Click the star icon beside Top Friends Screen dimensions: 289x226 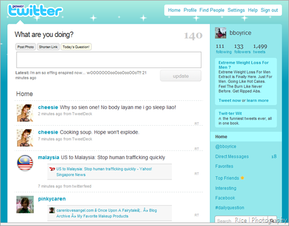(x=243, y=178)
